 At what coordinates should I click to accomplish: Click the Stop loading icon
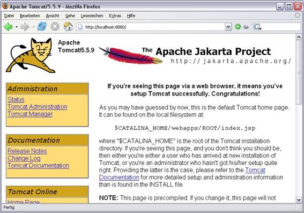[x=55, y=26]
